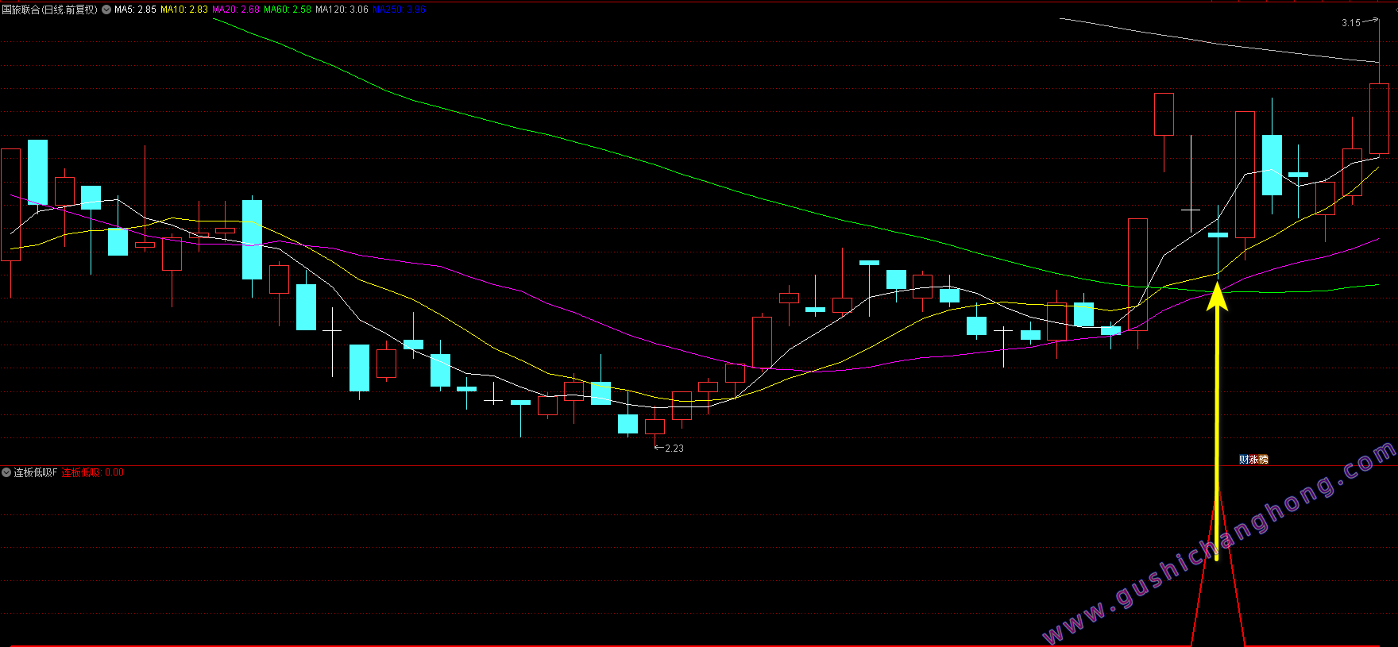This screenshot has width=1398, height=647.
Task: Open the dropdown beside 国旅联合 chart title
Action: tap(106, 10)
